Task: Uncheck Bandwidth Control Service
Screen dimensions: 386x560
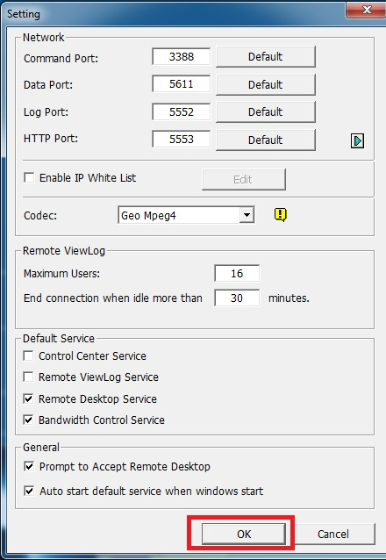Action: tap(28, 420)
